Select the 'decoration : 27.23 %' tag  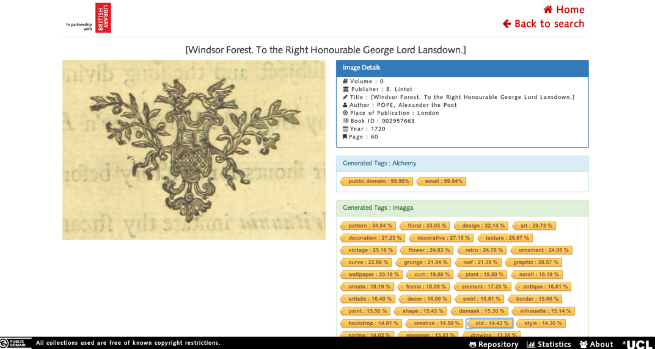point(373,238)
